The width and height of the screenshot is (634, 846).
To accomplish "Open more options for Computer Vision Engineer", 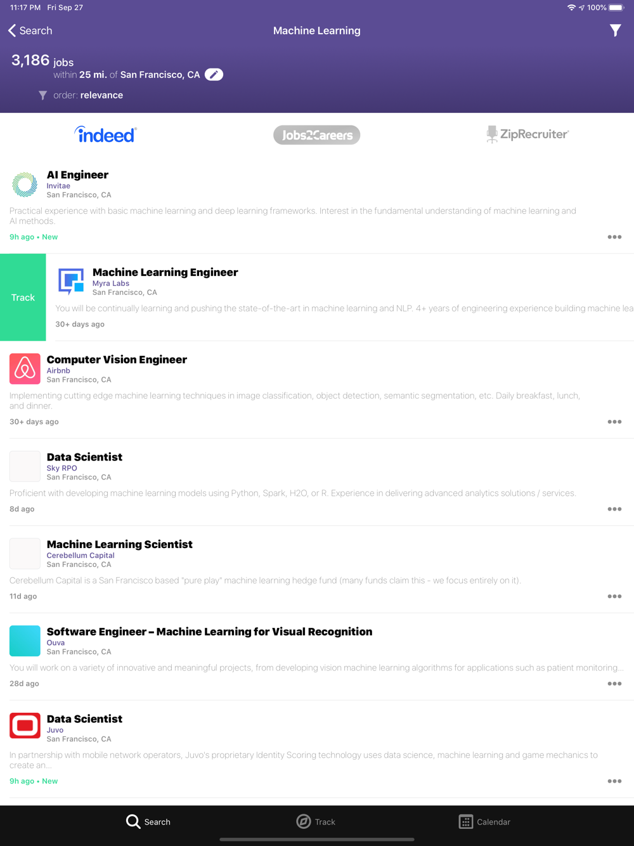I will point(614,422).
